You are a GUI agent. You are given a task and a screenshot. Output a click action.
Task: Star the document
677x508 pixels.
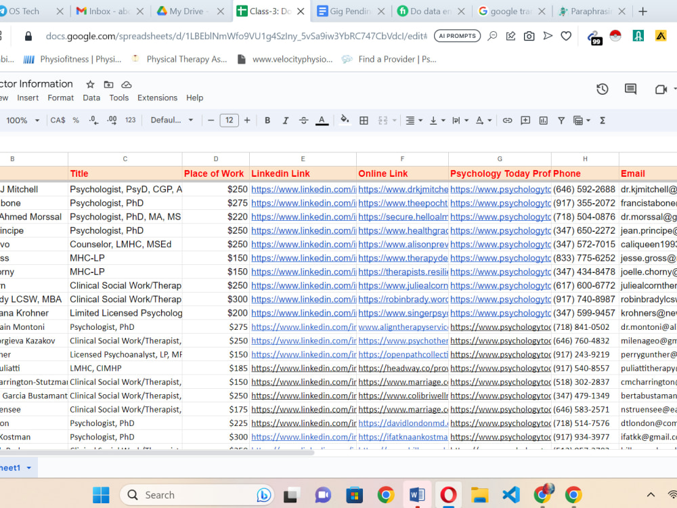coord(90,85)
